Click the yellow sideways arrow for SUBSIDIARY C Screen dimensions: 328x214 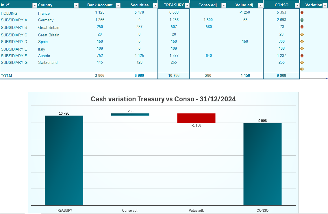click(x=302, y=34)
